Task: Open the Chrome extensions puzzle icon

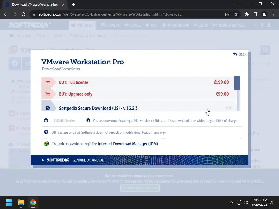Action: click(x=247, y=14)
